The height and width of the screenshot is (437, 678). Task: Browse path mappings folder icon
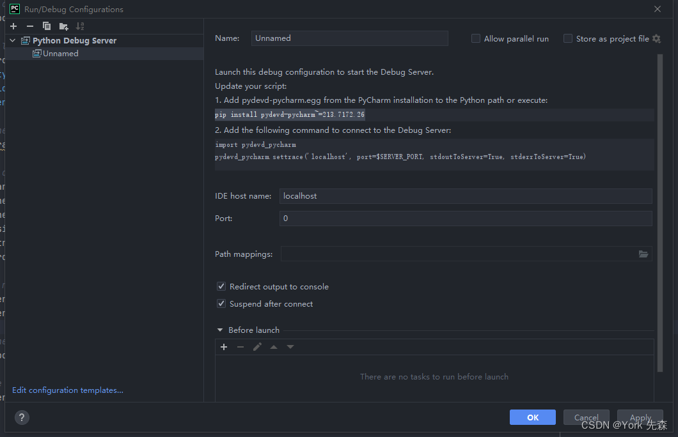643,254
